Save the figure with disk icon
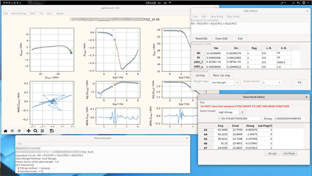This screenshot has height=176, width=312. pos(52,131)
